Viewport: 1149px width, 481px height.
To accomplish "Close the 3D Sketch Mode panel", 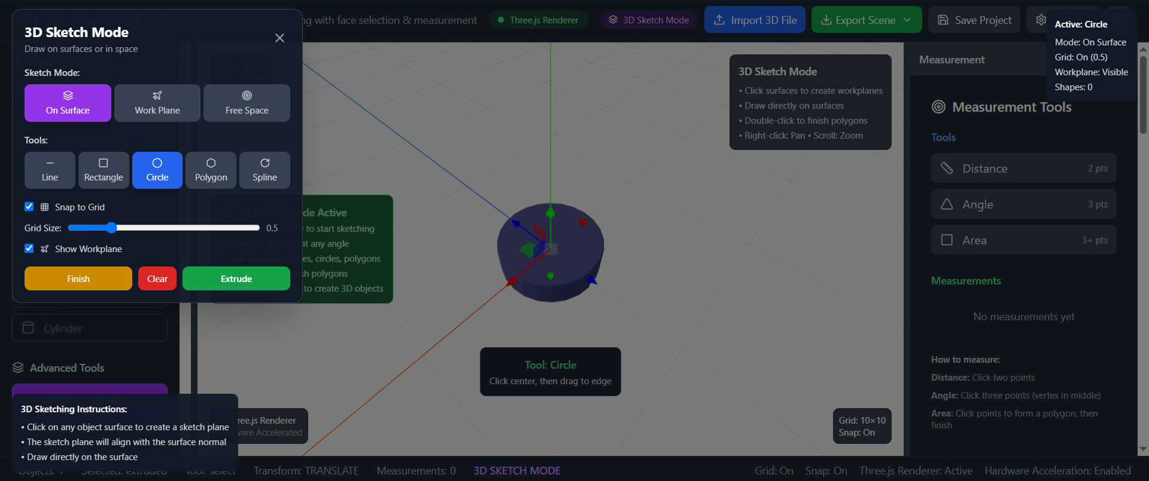I will tap(279, 38).
